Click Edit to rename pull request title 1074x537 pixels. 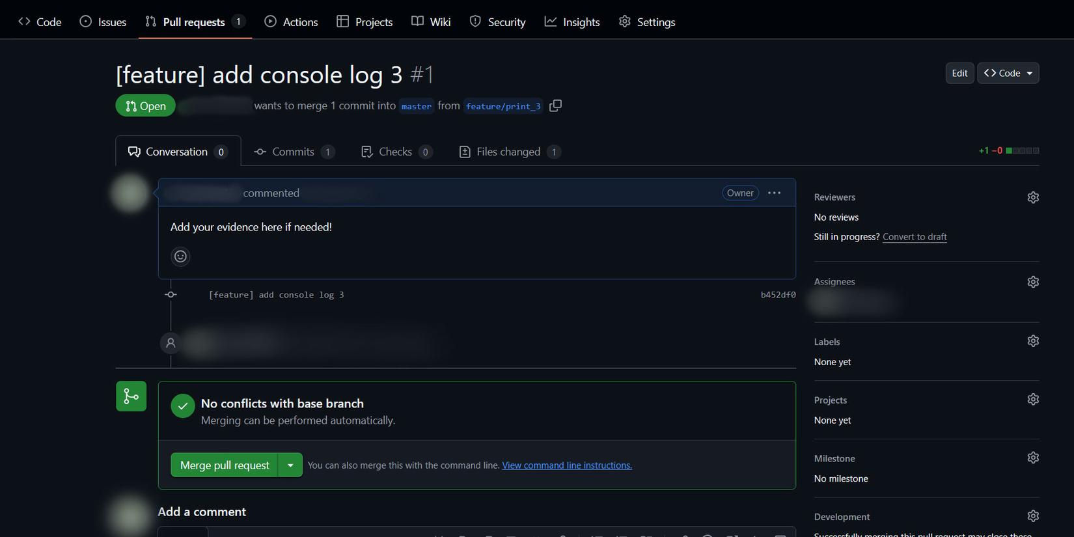[x=959, y=73]
